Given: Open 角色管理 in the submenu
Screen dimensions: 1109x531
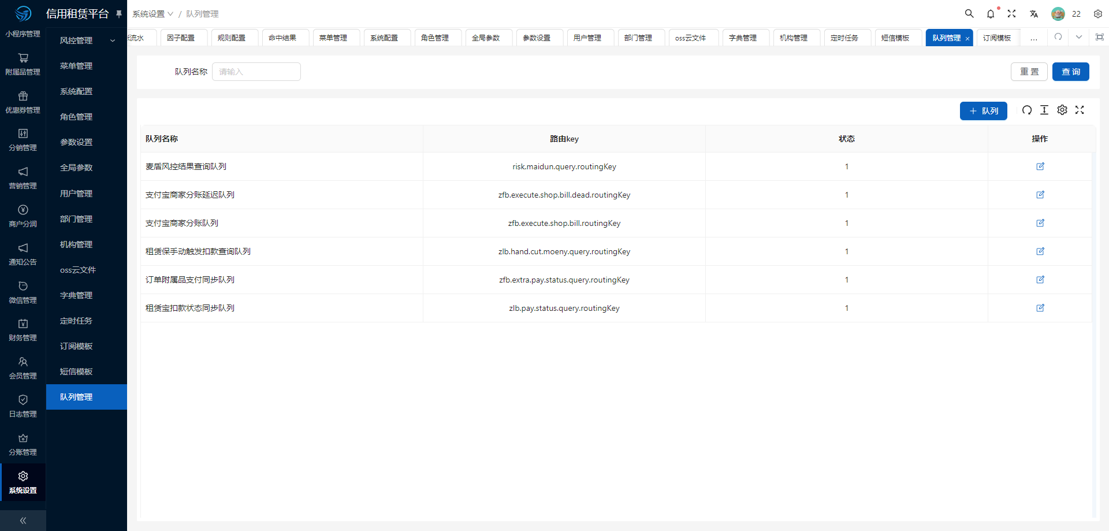Looking at the screenshot, I should pos(87,117).
